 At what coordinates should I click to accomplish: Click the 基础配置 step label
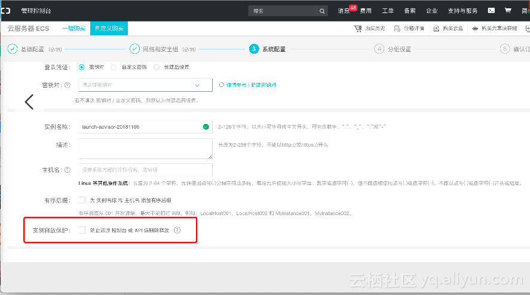(32, 49)
